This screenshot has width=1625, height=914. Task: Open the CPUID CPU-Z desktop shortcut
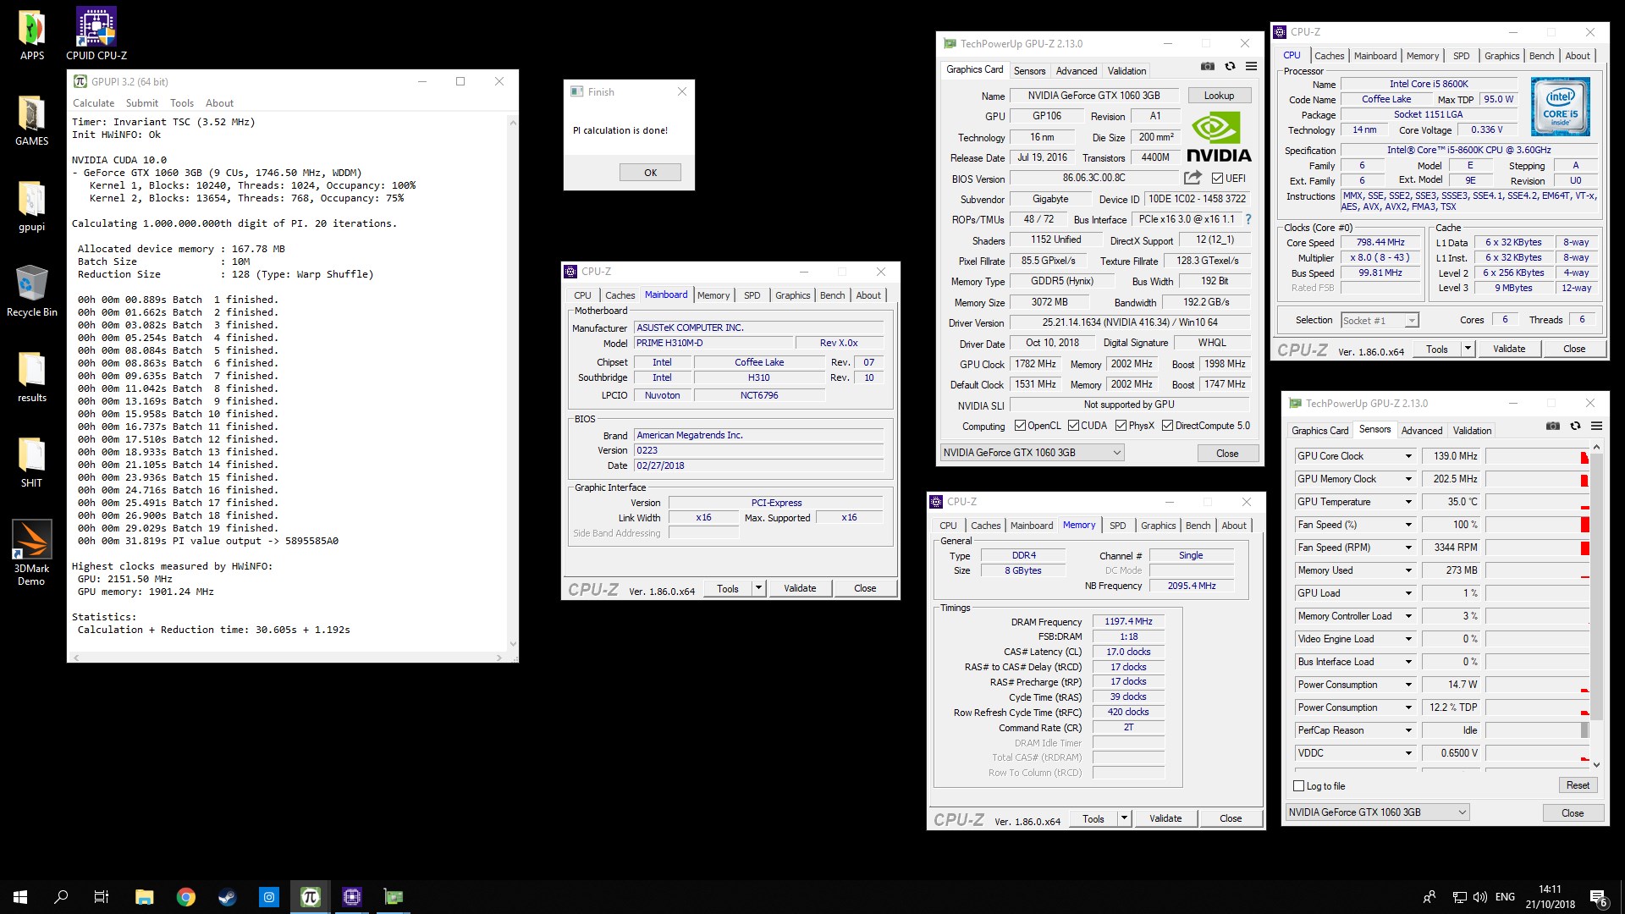pyautogui.click(x=96, y=34)
